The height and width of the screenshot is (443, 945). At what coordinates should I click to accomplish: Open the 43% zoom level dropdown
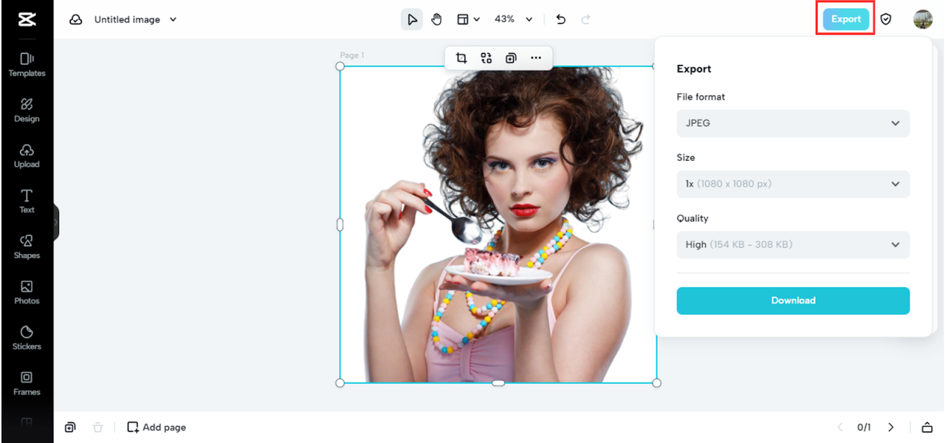(513, 19)
